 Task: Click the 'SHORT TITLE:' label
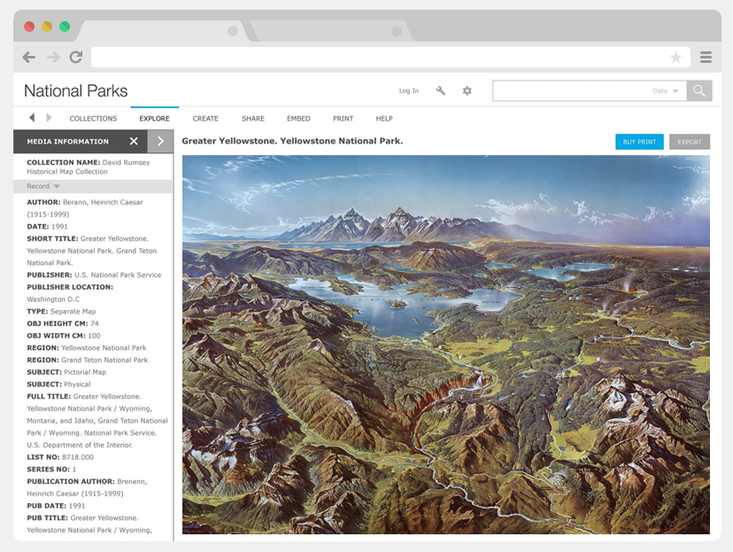point(52,238)
